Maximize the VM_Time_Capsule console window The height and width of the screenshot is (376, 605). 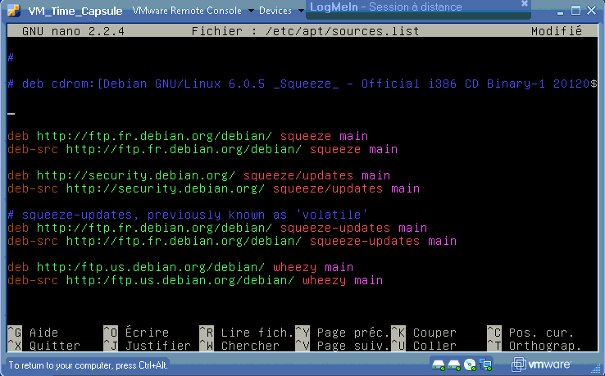(575, 11)
